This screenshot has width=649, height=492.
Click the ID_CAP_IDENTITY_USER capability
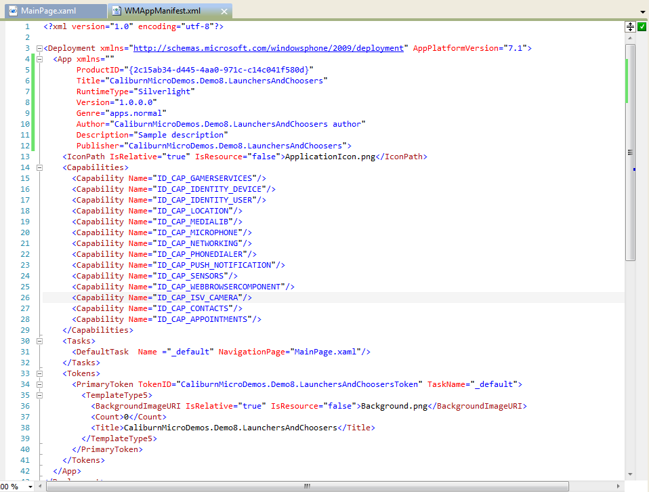(x=169, y=200)
